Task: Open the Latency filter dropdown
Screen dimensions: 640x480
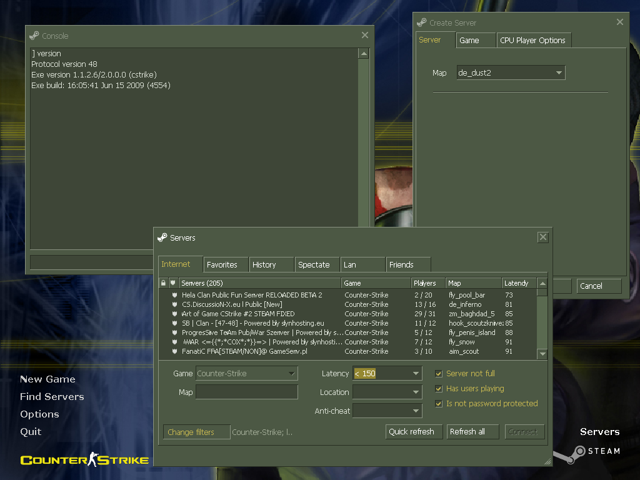Action: click(x=387, y=374)
